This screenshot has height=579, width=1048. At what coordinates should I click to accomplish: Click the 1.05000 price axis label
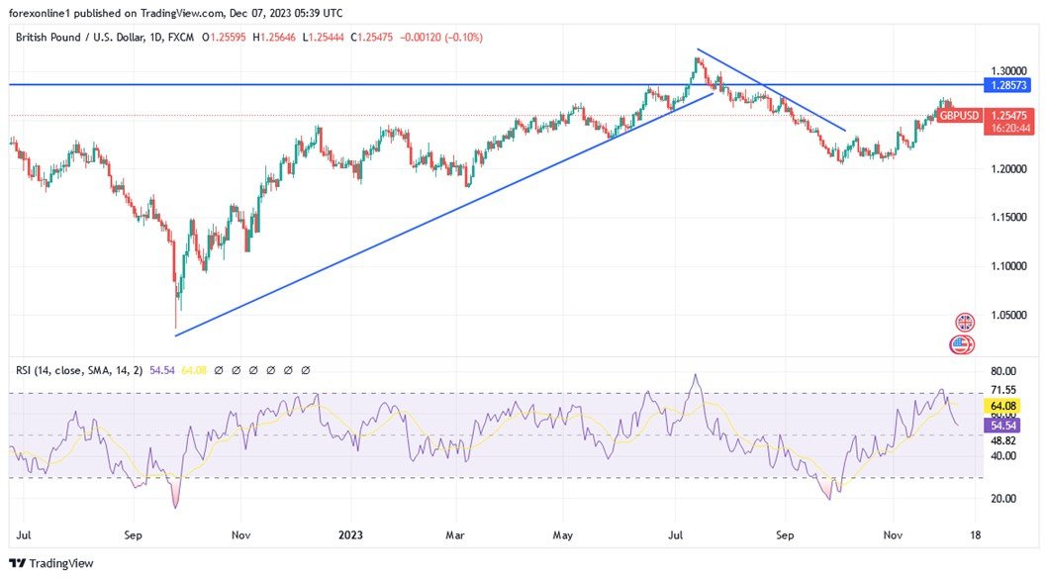pos(1008,315)
